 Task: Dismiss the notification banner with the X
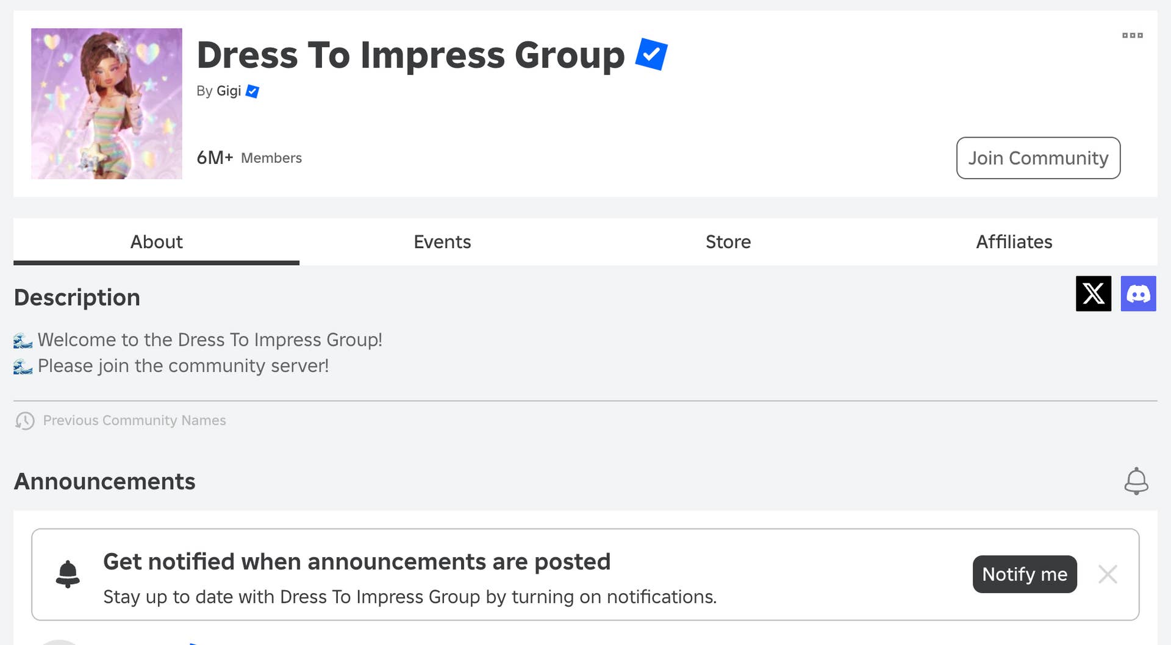tap(1108, 574)
